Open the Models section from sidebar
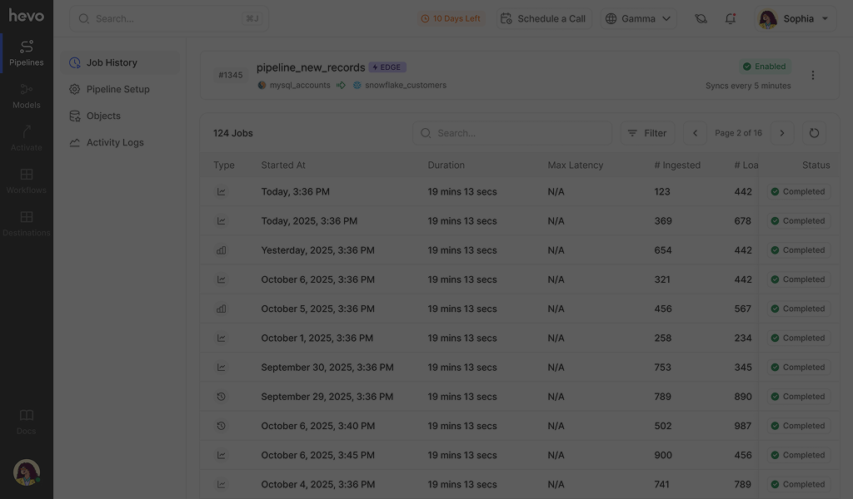853x499 pixels. tap(26, 93)
